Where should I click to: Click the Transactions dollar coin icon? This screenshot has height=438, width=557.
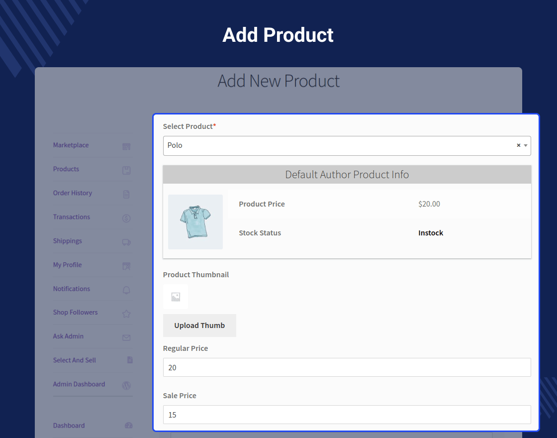126,219
